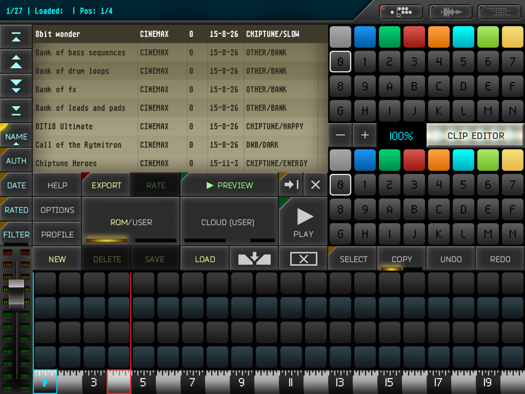
Task: Sort list by NAME column
Action: pos(16,136)
